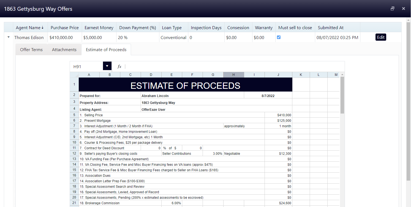The height and width of the screenshot is (207, 411).
Task: Toggle the Must sell to close checkbox
Action: tap(279, 37)
